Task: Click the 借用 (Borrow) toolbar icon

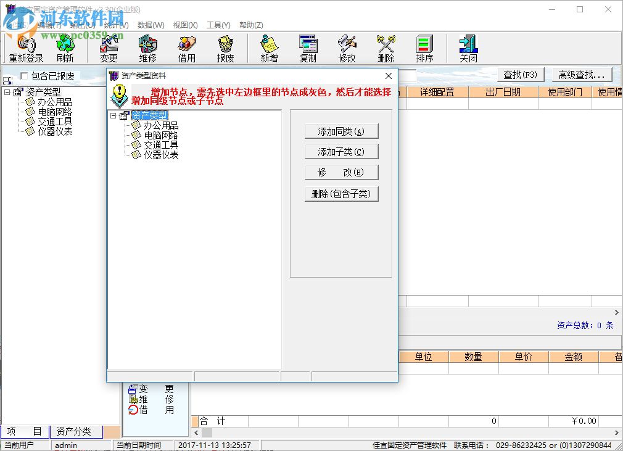Action: [186, 48]
